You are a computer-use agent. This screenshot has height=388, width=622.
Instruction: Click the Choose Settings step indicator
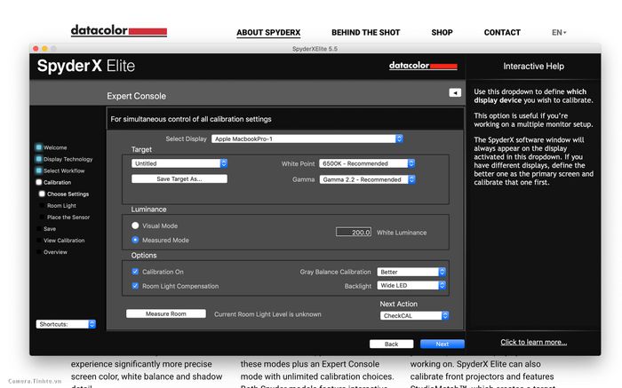(x=42, y=194)
